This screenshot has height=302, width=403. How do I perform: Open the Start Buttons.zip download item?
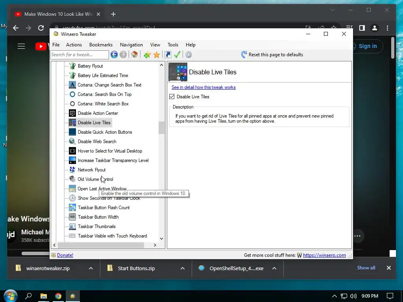tap(136, 268)
